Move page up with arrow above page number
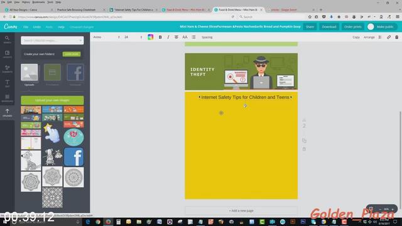 304,120
